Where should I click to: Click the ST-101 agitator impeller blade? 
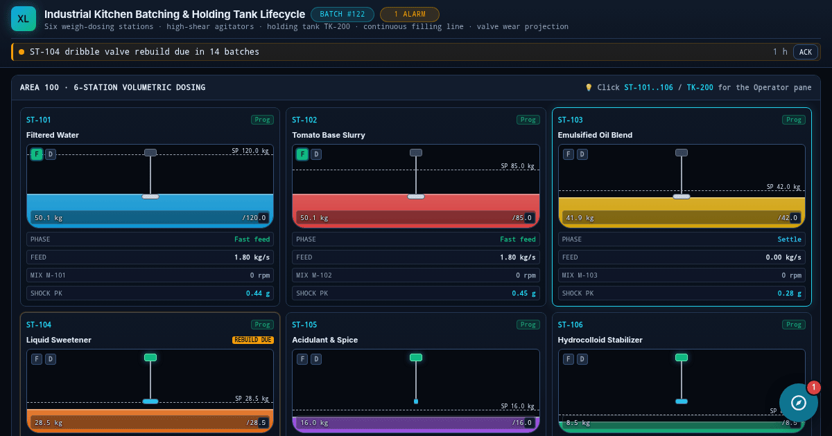[150, 197]
